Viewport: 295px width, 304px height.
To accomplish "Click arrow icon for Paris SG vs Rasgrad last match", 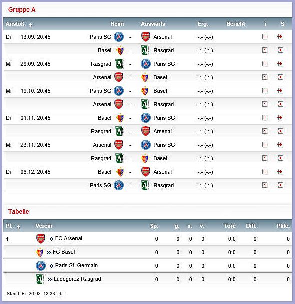I will pyautogui.click(x=280, y=185).
